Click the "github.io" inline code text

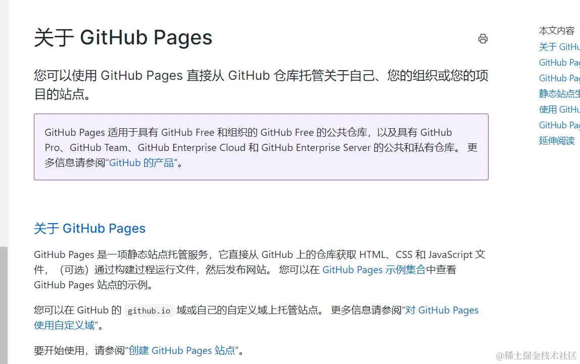[149, 311]
